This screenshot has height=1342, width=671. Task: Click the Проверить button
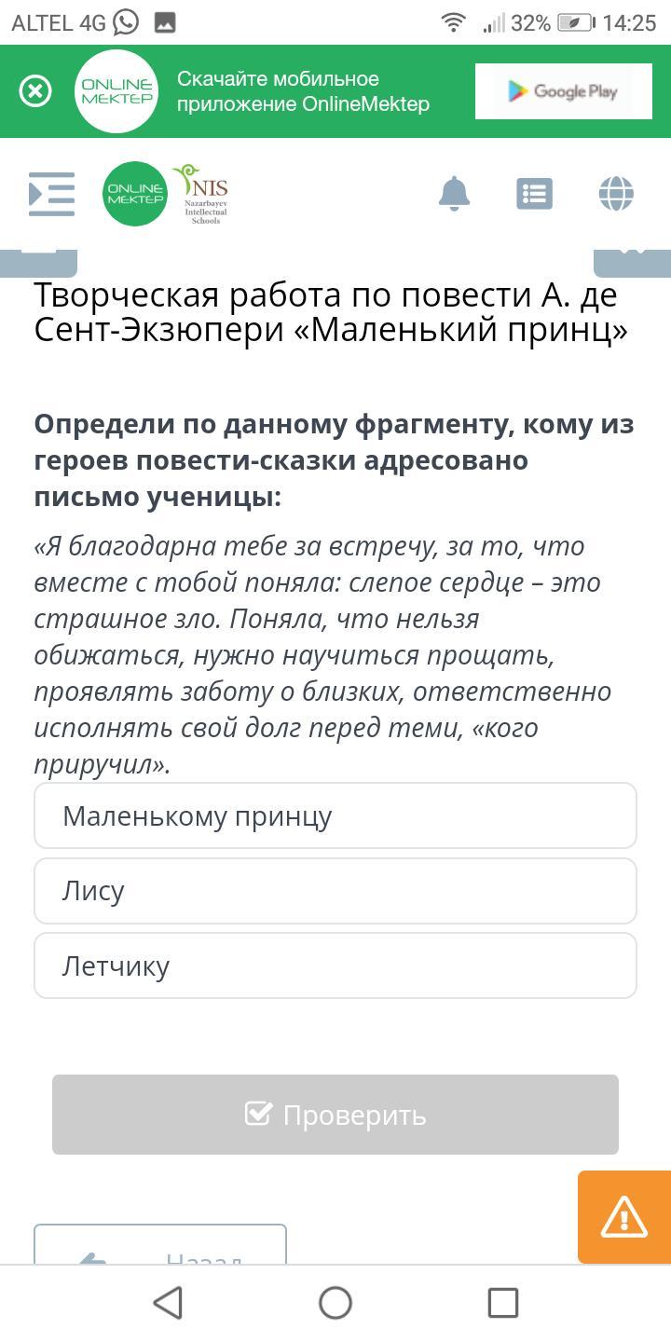[x=335, y=1115]
